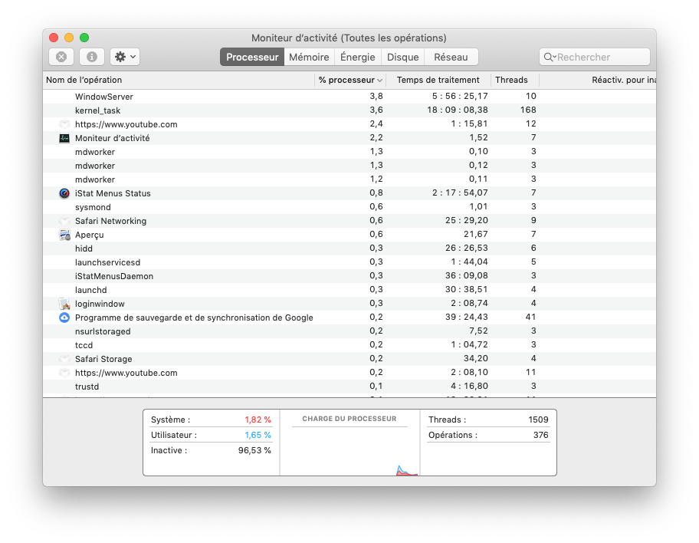The image size is (699, 543).
Task: Select the mdworker row with time 0,12
Action: tap(349, 166)
